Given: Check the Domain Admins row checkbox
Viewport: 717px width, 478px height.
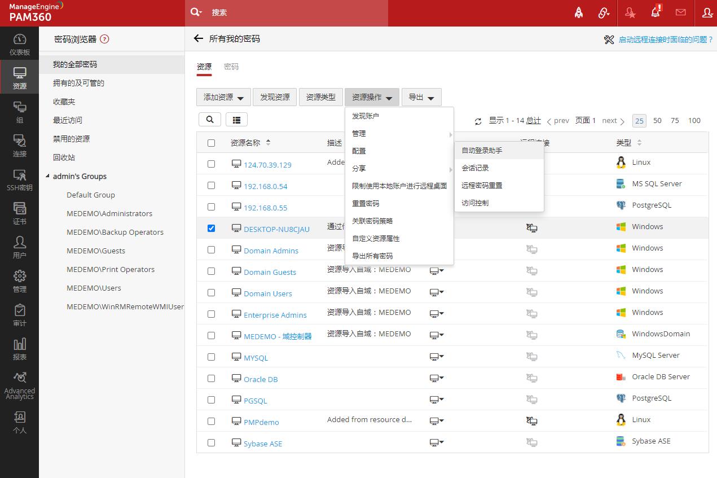Looking at the screenshot, I should point(211,249).
